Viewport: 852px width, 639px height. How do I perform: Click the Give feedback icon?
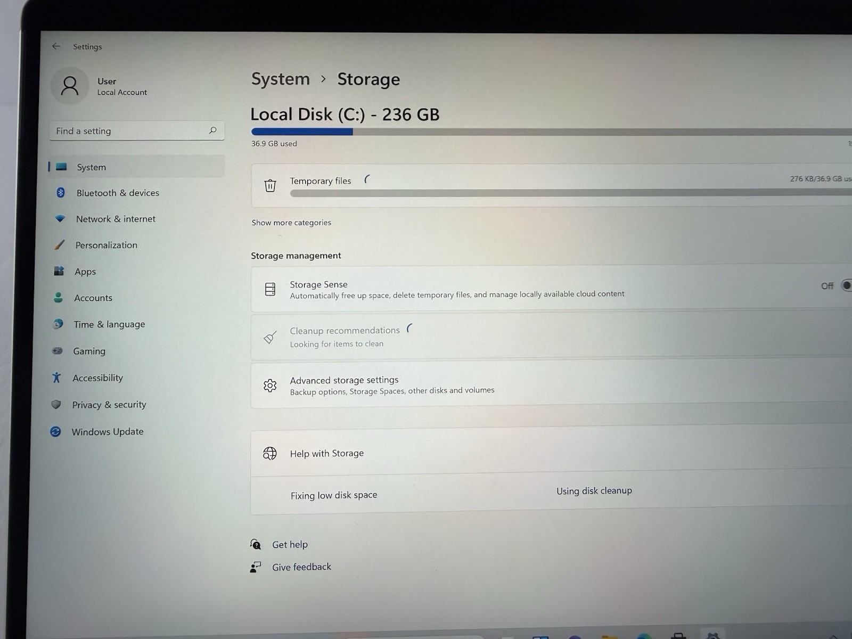(x=256, y=567)
